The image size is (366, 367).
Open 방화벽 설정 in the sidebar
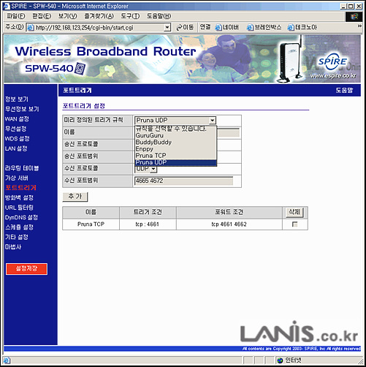pos(19,197)
